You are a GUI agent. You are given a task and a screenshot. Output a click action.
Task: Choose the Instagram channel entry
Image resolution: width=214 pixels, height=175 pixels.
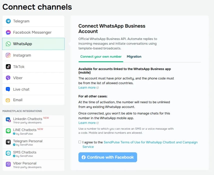click(33, 55)
